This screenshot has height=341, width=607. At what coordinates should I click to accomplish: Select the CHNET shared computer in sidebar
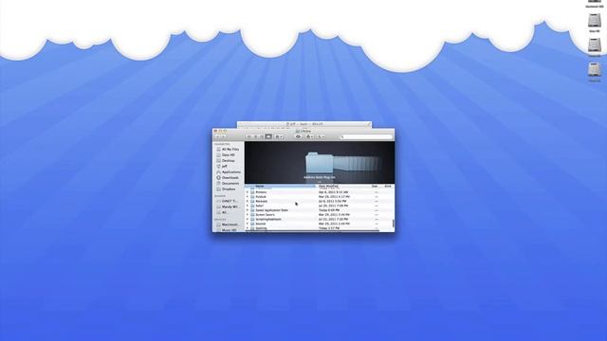coord(228,201)
